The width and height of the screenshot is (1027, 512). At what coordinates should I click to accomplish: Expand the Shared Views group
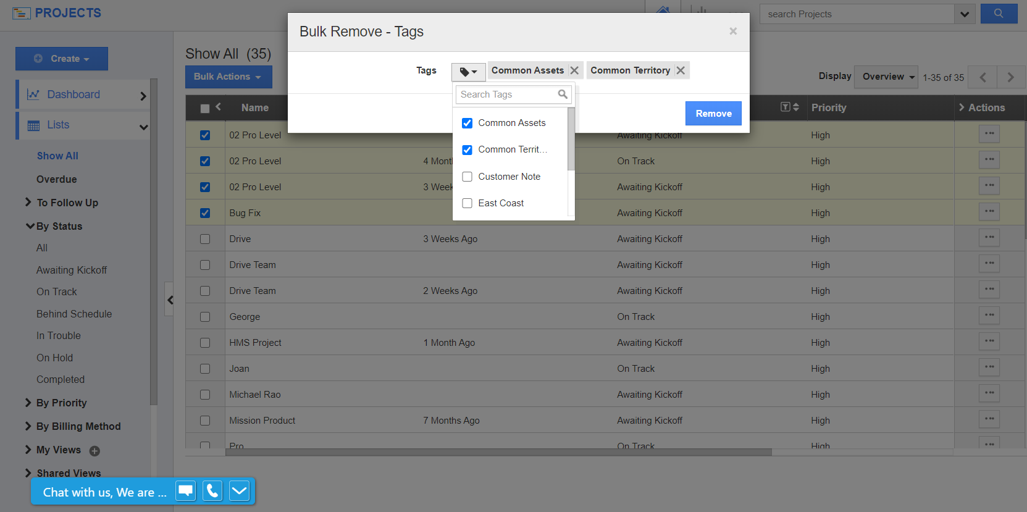coord(28,473)
